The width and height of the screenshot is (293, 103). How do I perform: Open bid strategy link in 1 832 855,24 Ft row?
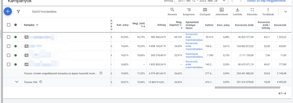(x=194, y=64)
